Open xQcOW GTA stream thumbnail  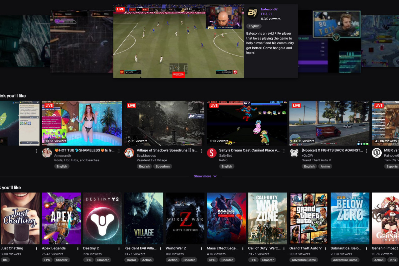pos(329,123)
